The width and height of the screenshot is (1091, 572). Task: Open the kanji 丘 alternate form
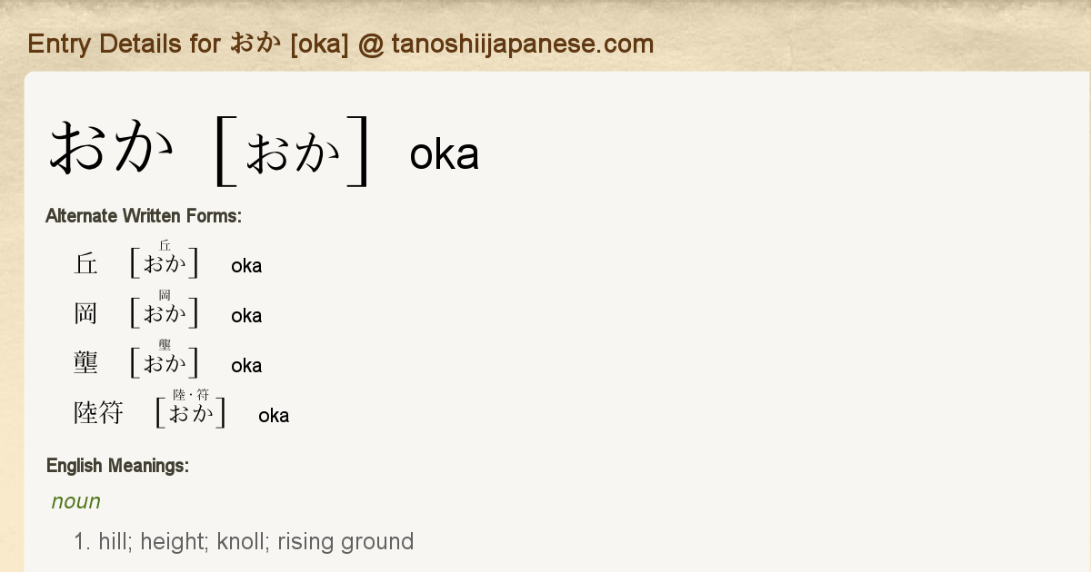tap(85, 264)
